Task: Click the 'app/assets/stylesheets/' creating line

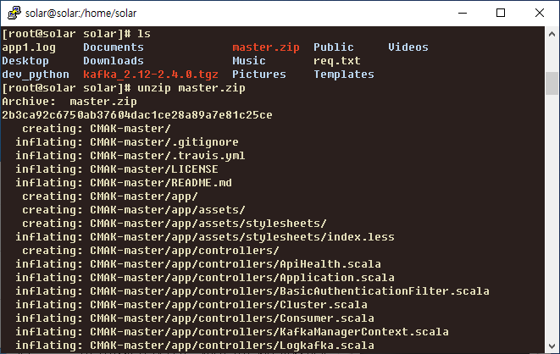Action: coord(175,224)
